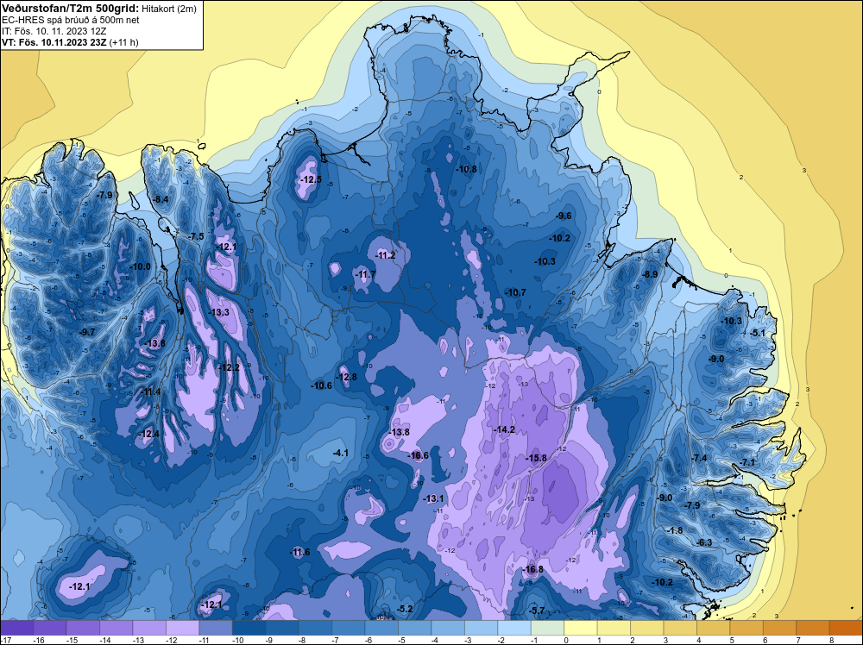Click the -1.8 temperature label
863x645 pixels.
tap(674, 530)
